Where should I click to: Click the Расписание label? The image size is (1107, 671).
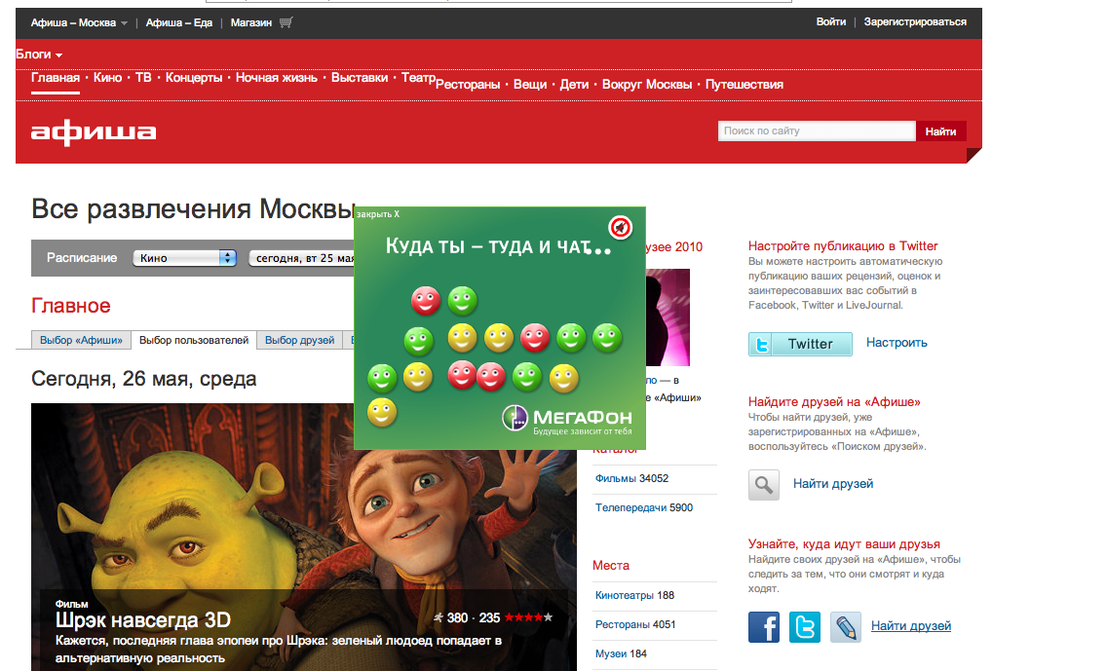pyautogui.click(x=82, y=258)
